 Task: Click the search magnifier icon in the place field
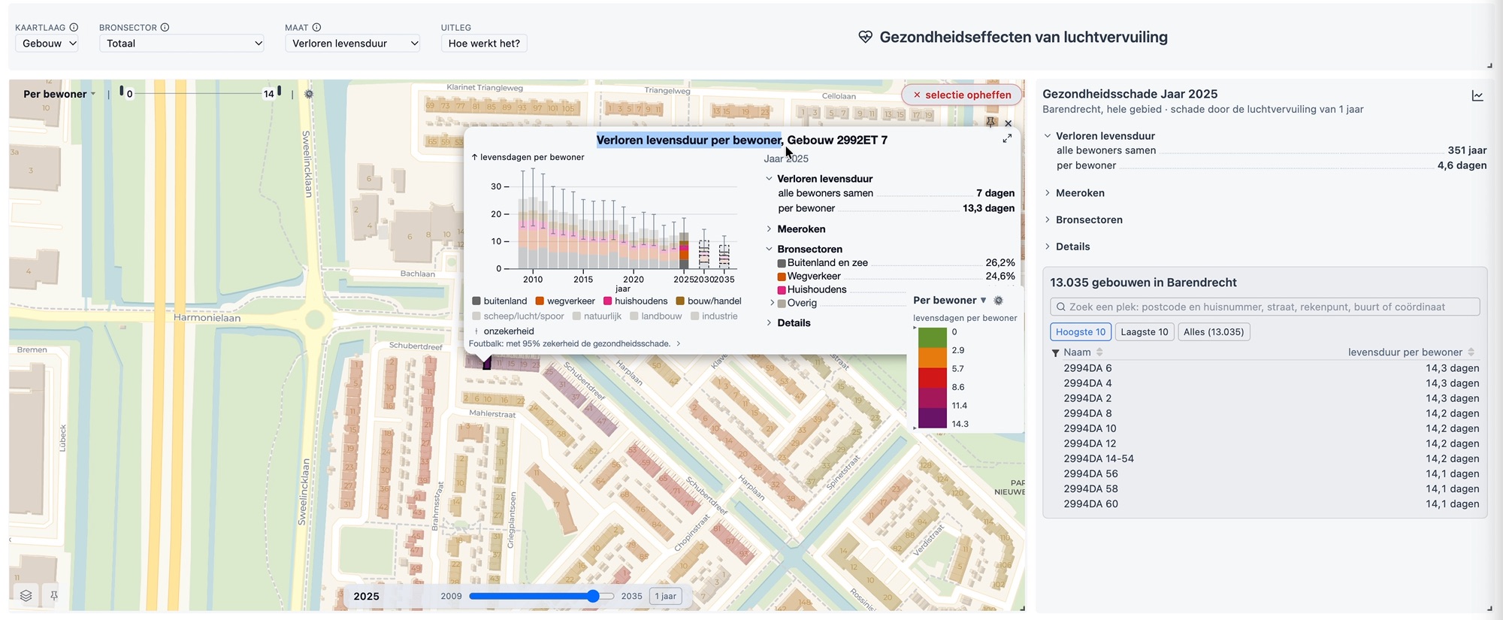click(1060, 307)
